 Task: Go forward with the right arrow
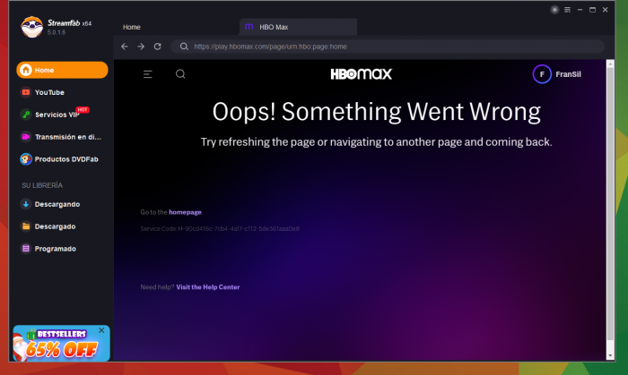tap(141, 47)
